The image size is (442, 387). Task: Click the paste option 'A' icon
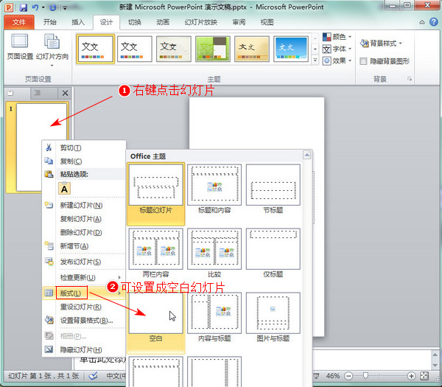64,189
